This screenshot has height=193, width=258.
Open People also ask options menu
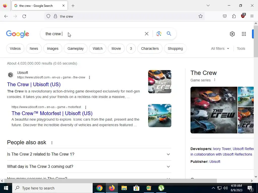pyautogui.click(x=52, y=143)
